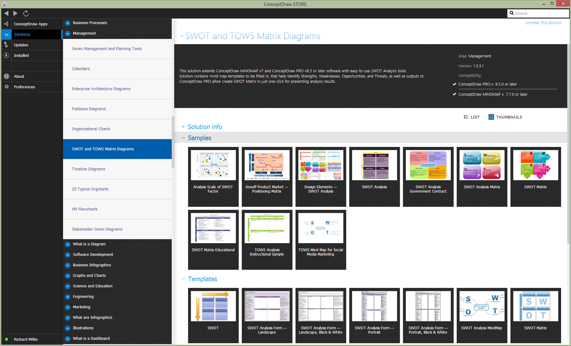Screen dimensions: 571x346
Task: Click the Back navigation arrow
Action: (6, 13)
